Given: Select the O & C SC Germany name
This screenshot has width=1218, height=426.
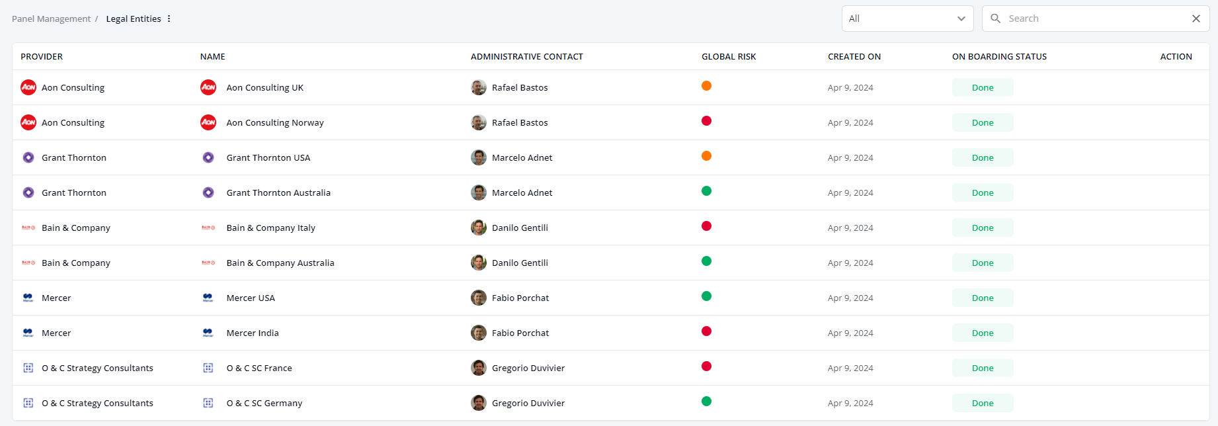Looking at the screenshot, I should pyautogui.click(x=264, y=403).
